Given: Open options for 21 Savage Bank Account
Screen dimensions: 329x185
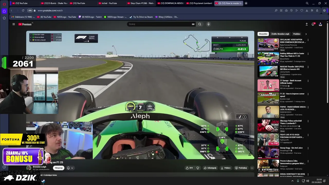Looking at the screenshot, I should click(308, 81).
